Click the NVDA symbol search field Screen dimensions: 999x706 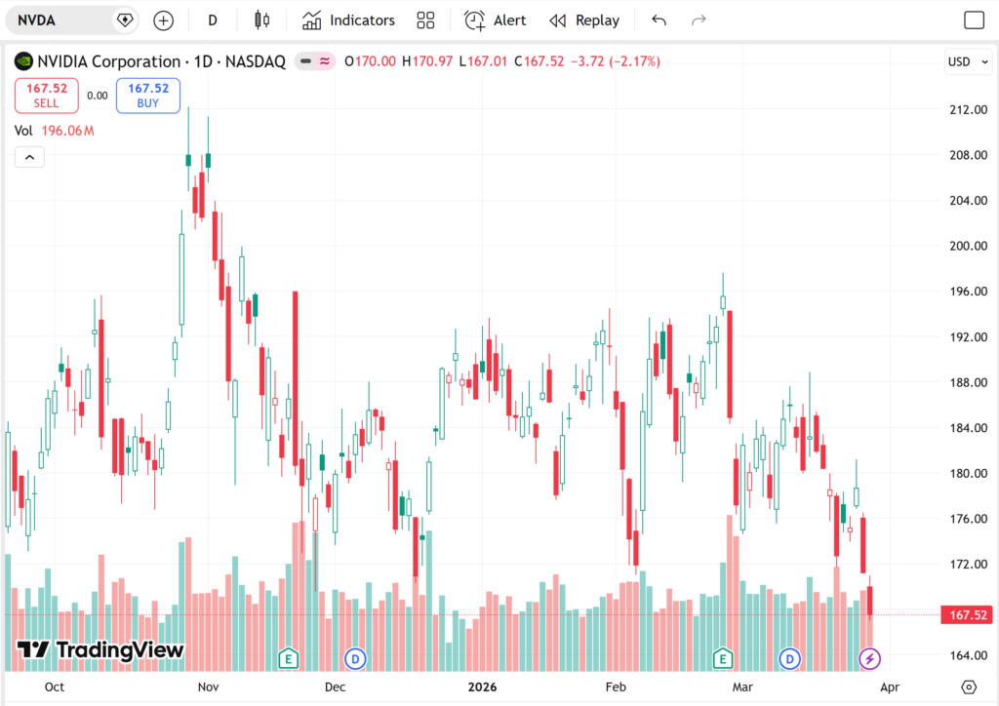coord(59,20)
